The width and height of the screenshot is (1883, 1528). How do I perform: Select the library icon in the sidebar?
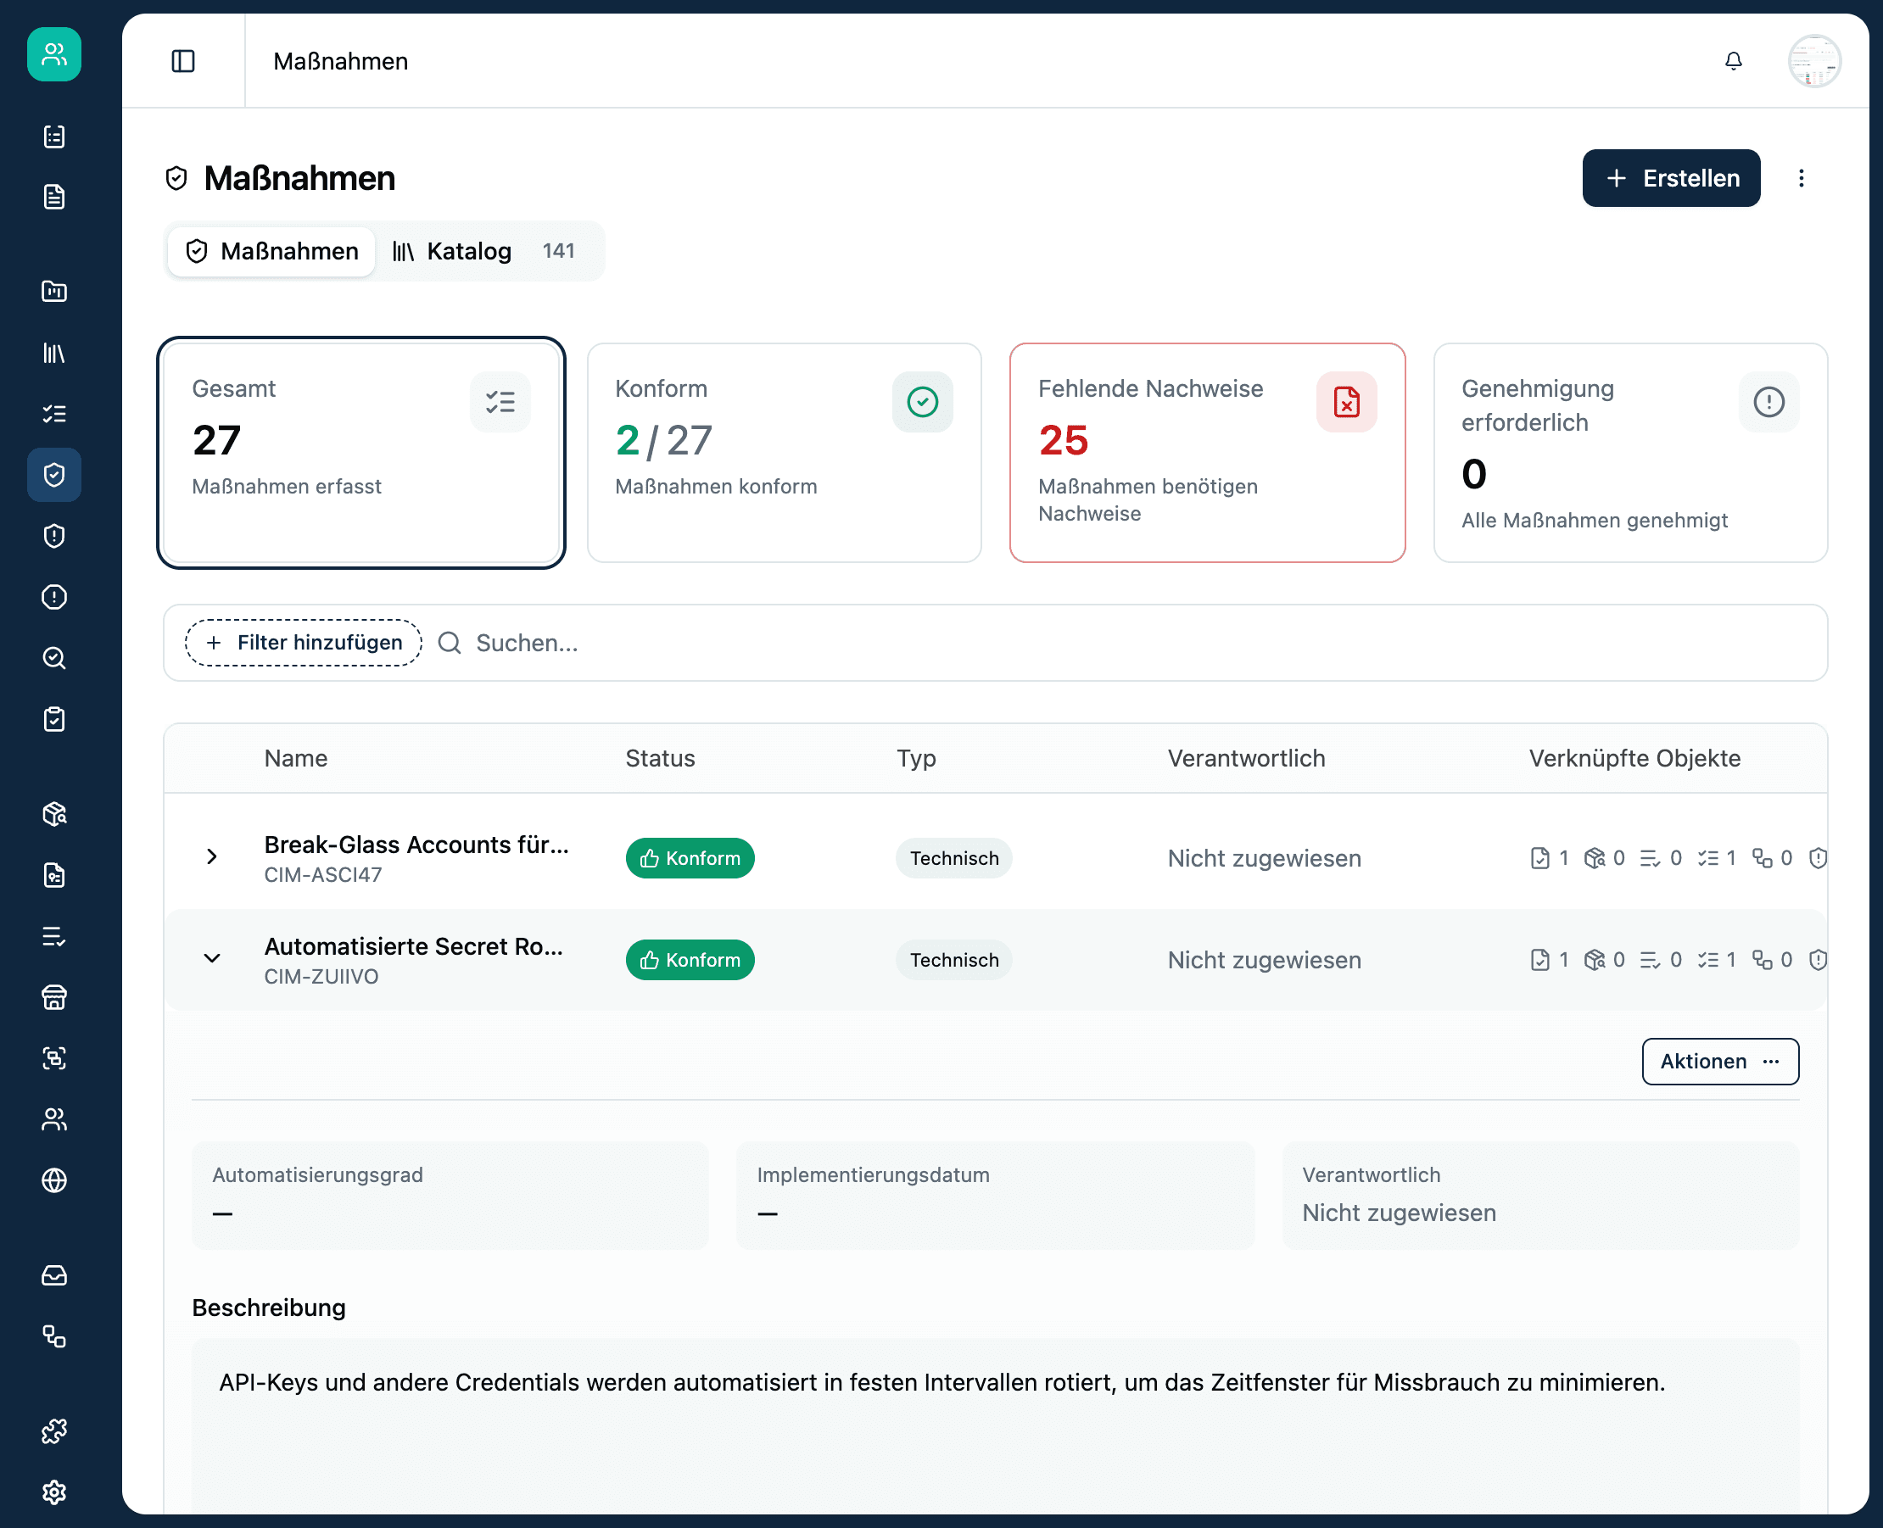[53, 353]
